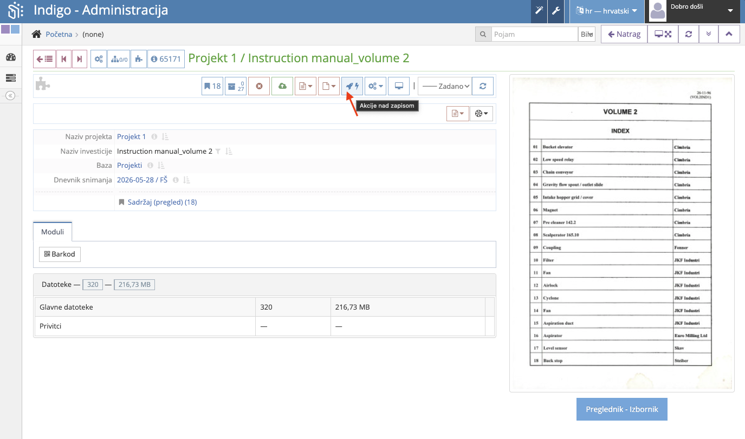Click the blue puzzle piece button

(x=139, y=59)
